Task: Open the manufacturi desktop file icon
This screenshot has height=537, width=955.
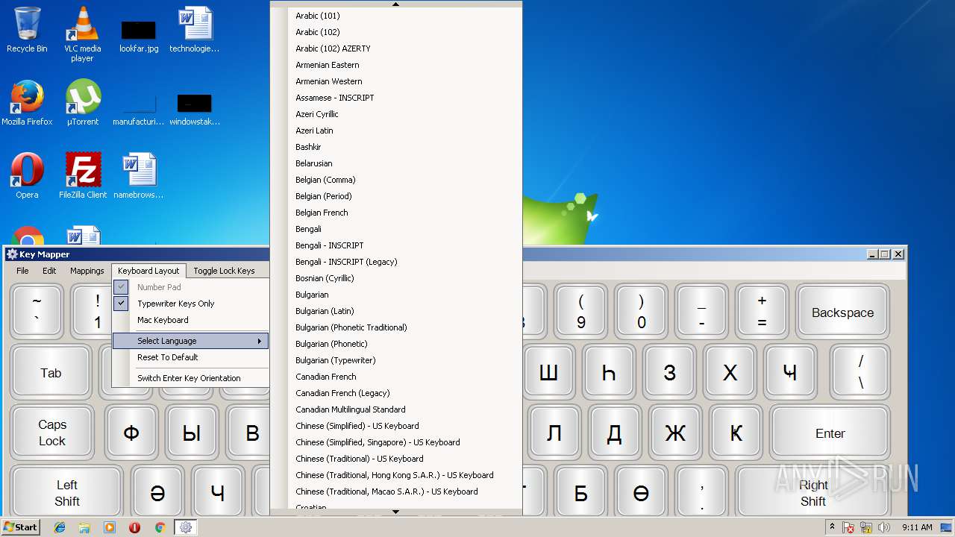Action: tap(139, 109)
